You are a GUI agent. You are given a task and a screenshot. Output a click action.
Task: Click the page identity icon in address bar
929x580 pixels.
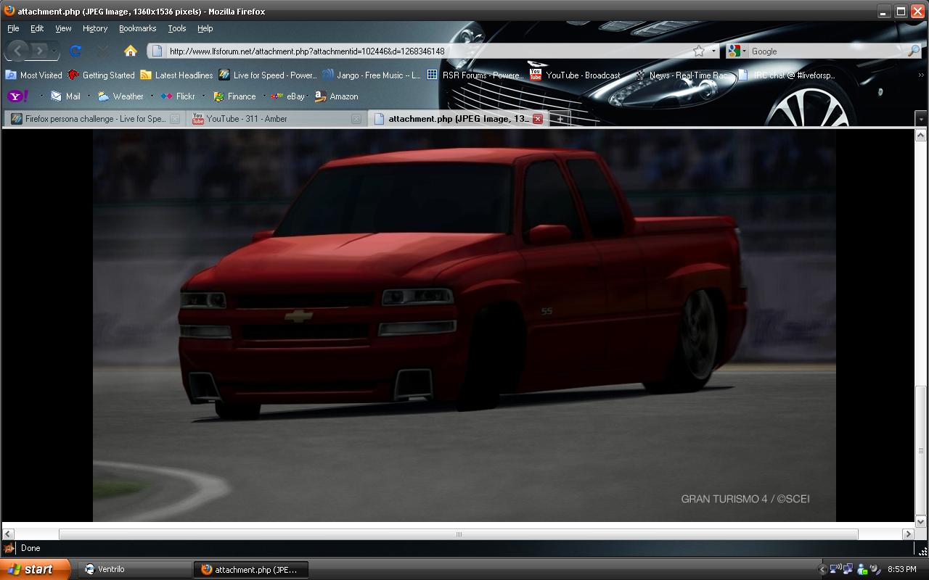pos(156,51)
